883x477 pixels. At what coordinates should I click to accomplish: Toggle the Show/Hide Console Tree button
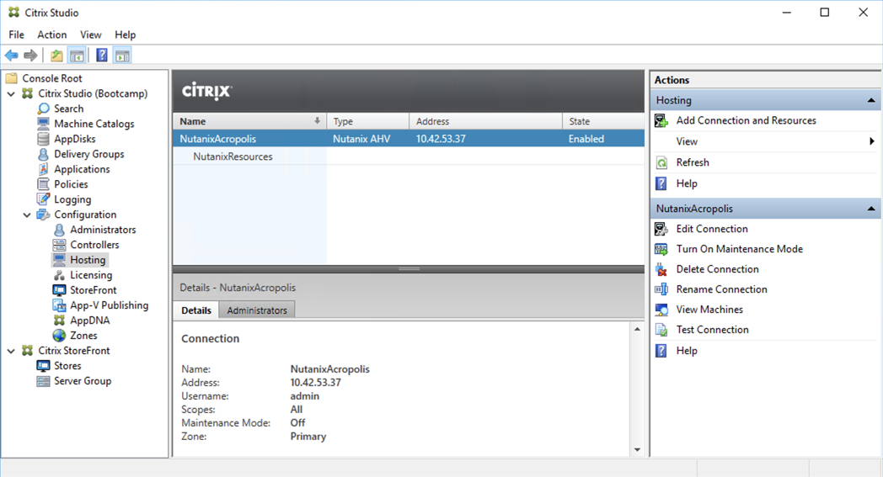(x=77, y=56)
